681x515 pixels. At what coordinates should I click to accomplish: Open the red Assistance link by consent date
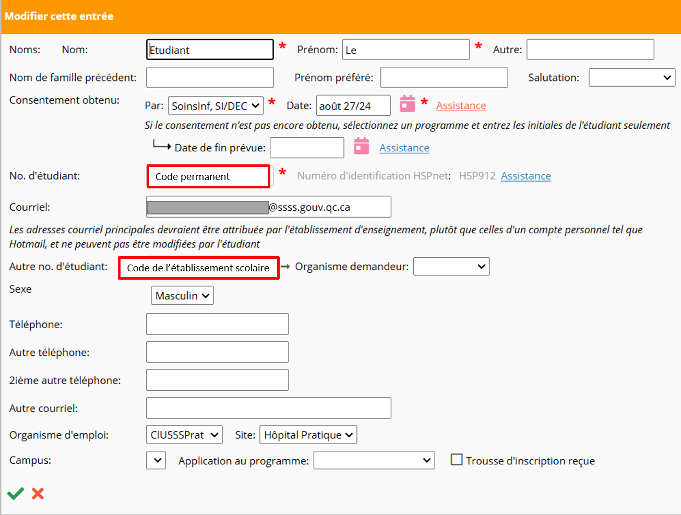pyautogui.click(x=461, y=105)
